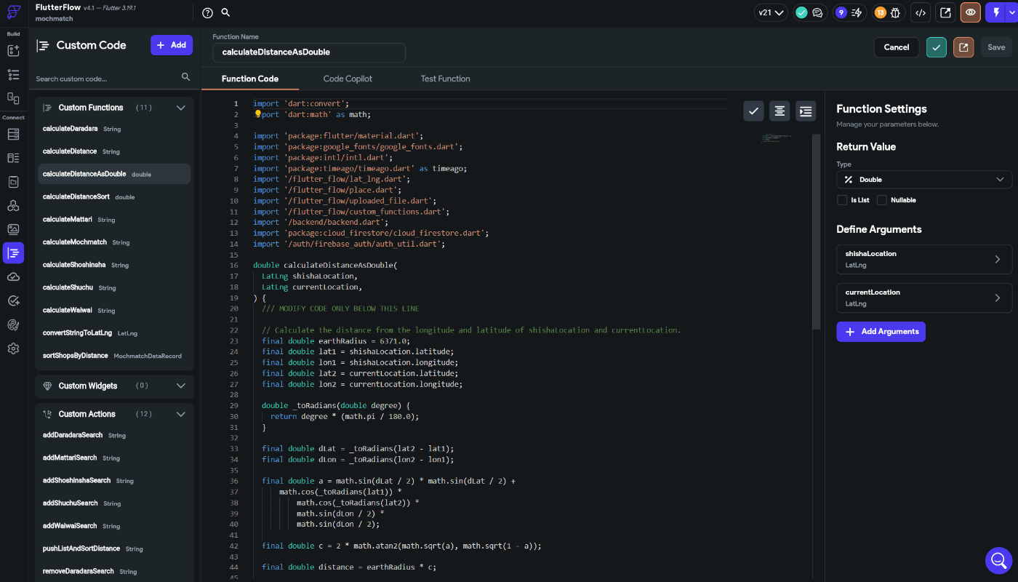Open the Widget Palette in the Build sidebar
Screen dimensions: 1018x582
pyautogui.click(x=13, y=51)
